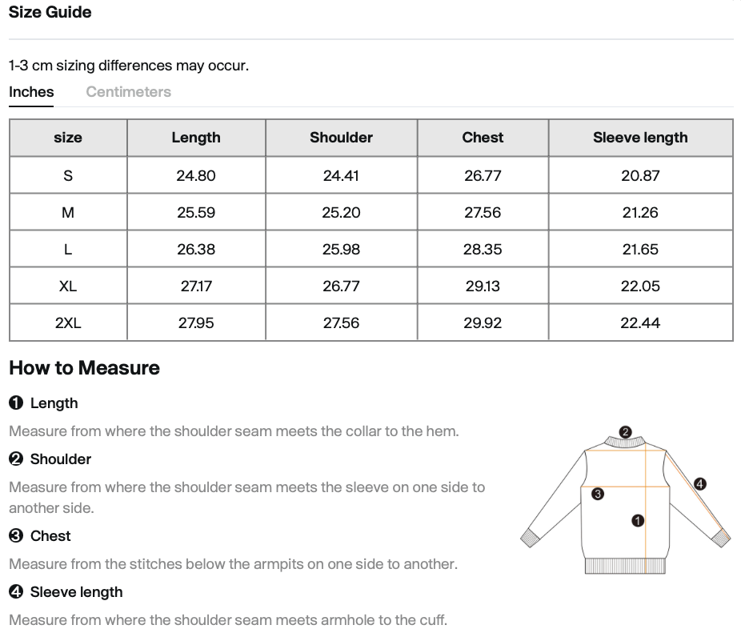Click the number 4 Sleeve length bullet icon
Viewport: 741px width, 637px height.
tap(16, 591)
